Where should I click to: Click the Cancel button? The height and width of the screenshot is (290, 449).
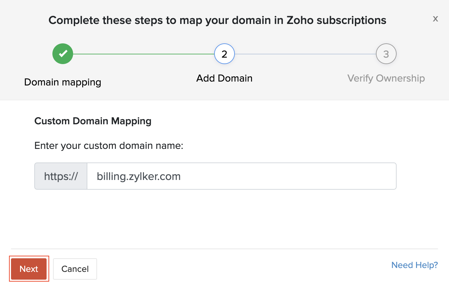(x=75, y=269)
